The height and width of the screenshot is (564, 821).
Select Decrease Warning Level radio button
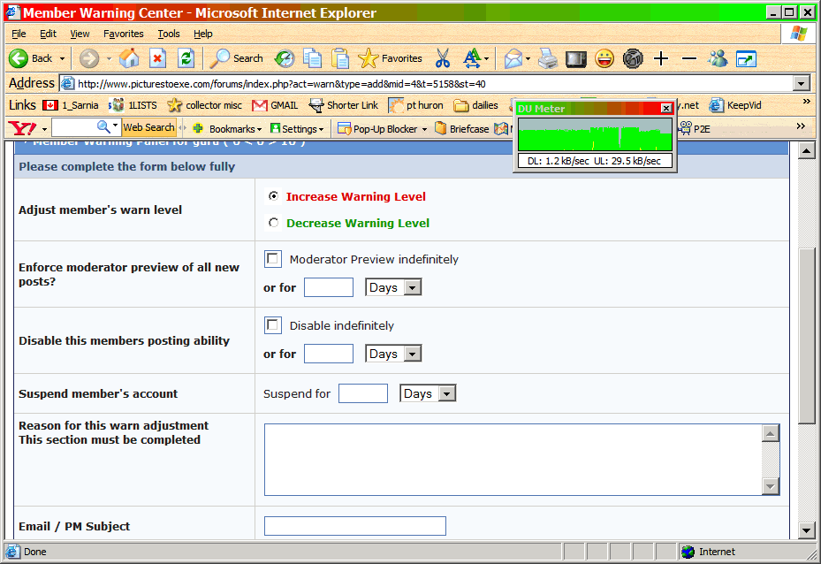pyautogui.click(x=273, y=223)
